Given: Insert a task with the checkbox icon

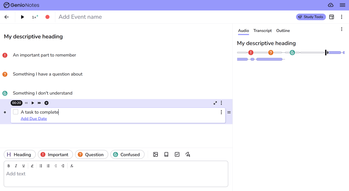Looking at the screenshot, I should (x=177, y=154).
